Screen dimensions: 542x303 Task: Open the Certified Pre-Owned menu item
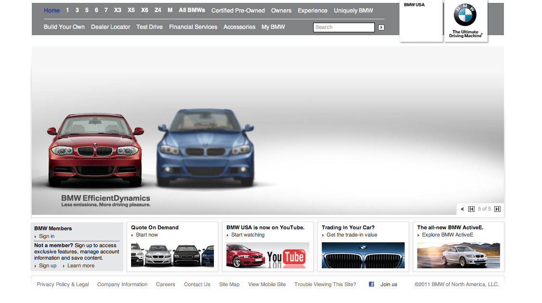(238, 10)
